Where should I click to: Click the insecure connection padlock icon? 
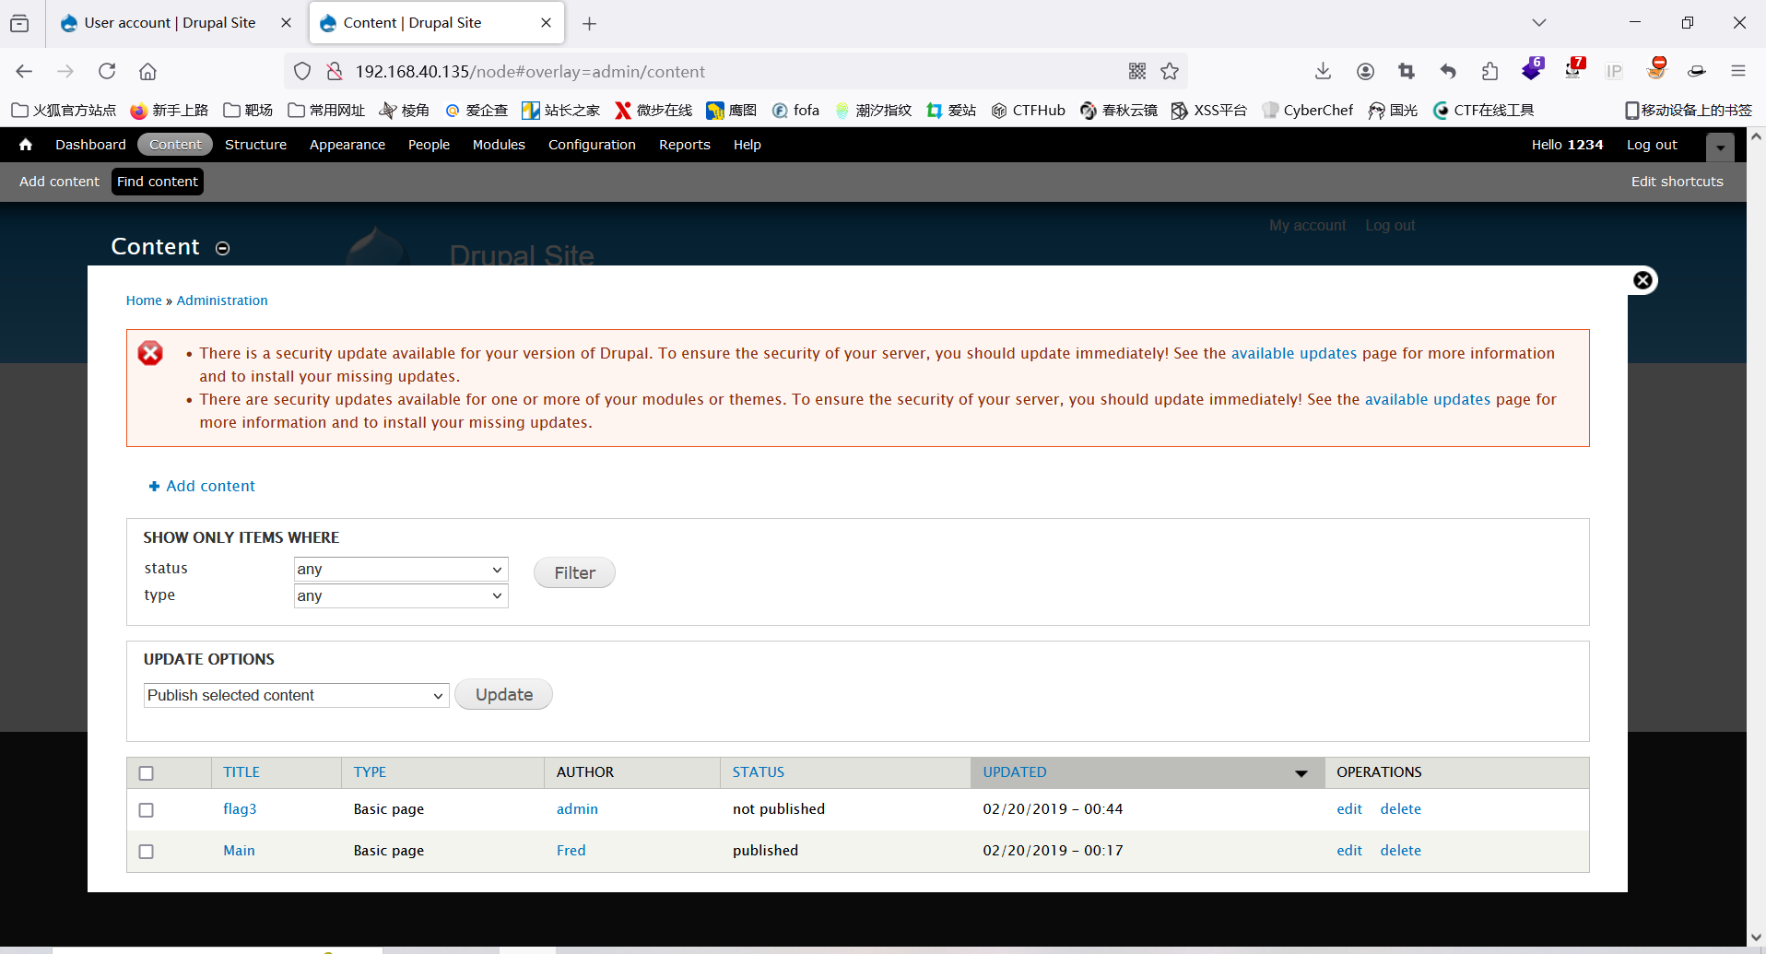pyautogui.click(x=335, y=71)
